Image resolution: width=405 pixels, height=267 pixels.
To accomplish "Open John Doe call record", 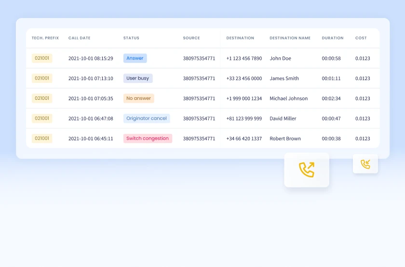I will coord(280,58).
